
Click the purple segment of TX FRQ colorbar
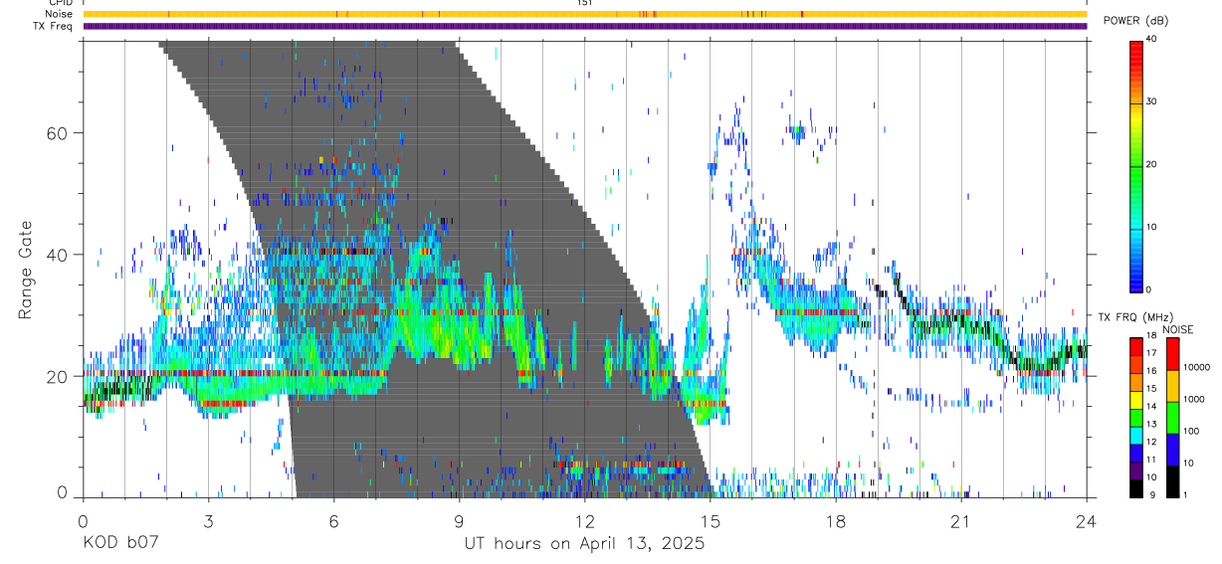[1135, 471]
